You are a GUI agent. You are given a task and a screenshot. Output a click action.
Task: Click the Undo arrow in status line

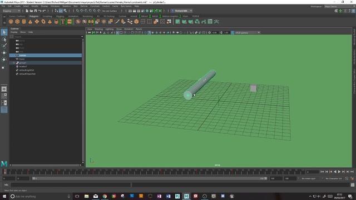coord(40,11)
